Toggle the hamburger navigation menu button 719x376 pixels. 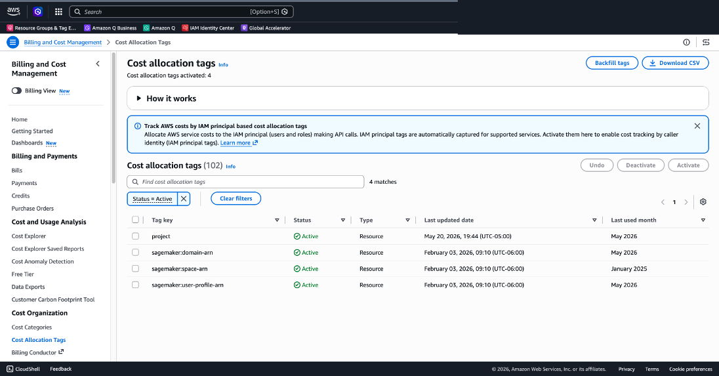coord(13,42)
